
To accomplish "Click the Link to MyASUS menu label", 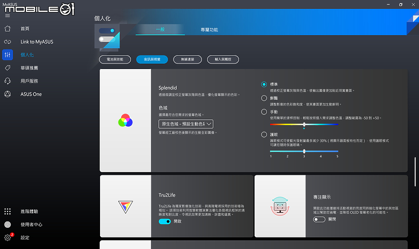I will point(37,41).
